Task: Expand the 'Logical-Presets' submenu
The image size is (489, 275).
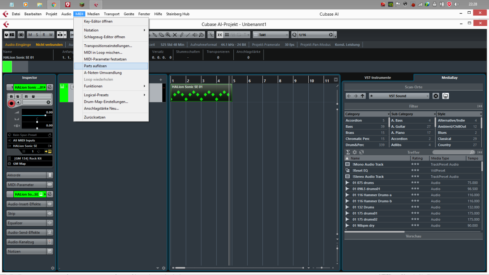Action: tap(111, 95)
